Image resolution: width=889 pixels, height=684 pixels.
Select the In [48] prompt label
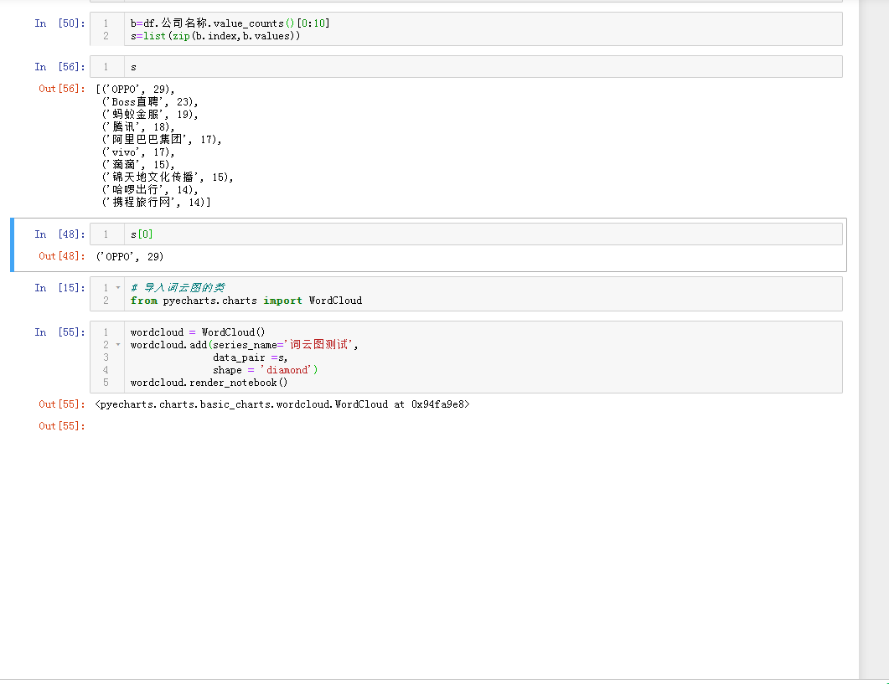tap(59, 234)
